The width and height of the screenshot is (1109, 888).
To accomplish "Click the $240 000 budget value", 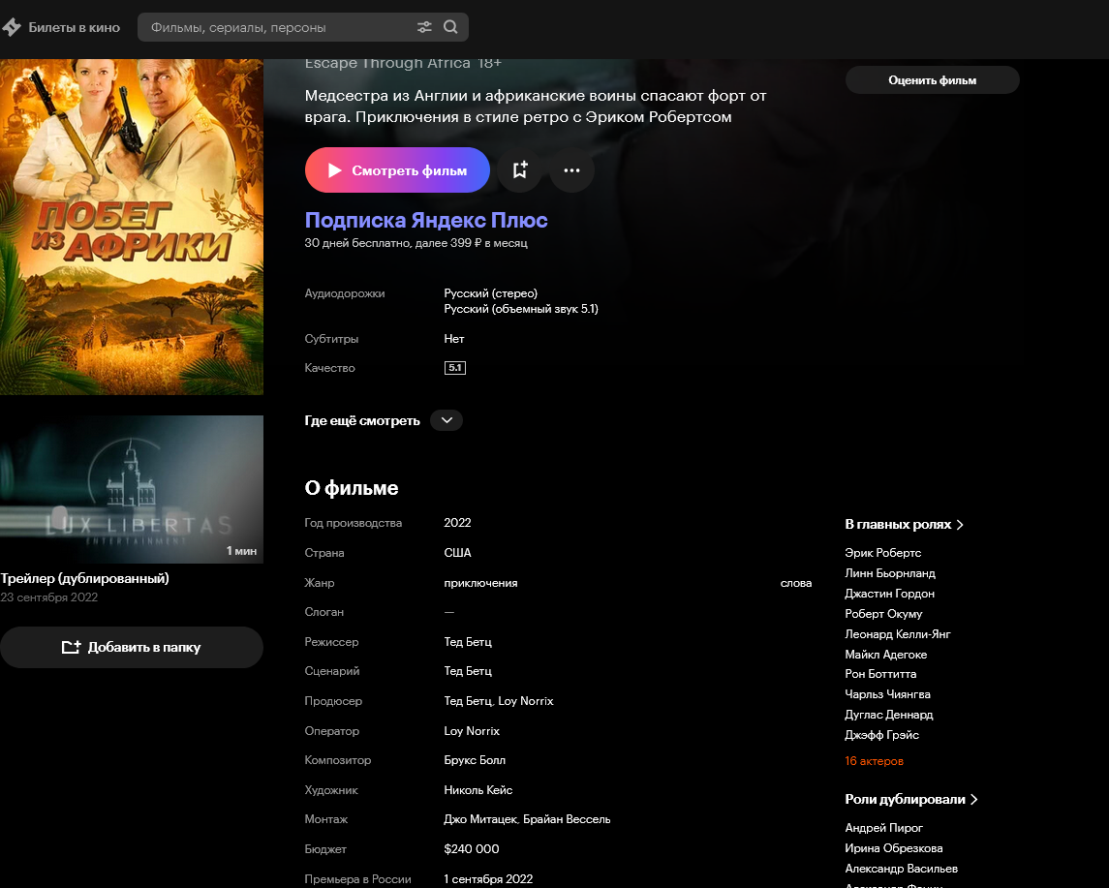I will tap(471, 848).
